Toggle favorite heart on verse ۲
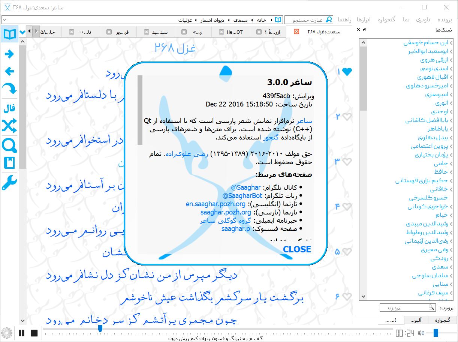 347,117
